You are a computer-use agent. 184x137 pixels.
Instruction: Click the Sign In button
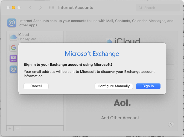148,86
